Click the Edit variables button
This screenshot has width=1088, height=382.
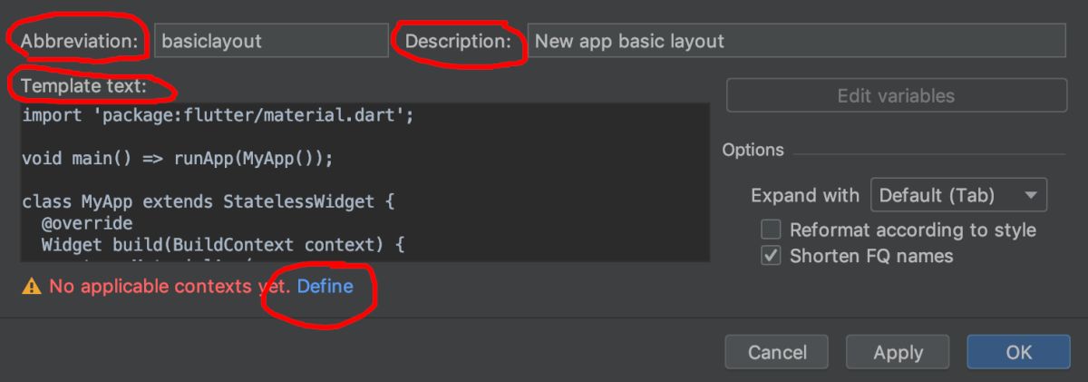pyautogui.click(x=896, y=95)
